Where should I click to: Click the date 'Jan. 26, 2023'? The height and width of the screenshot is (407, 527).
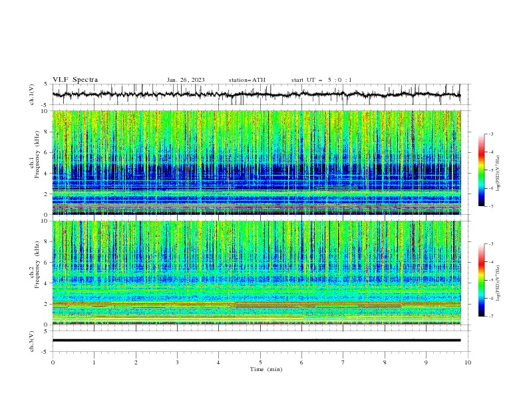[186, 80]
